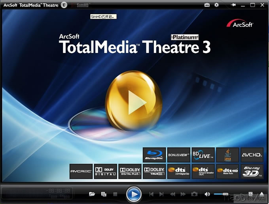
Task: Skip to next chapter
Action: (161, 194)
